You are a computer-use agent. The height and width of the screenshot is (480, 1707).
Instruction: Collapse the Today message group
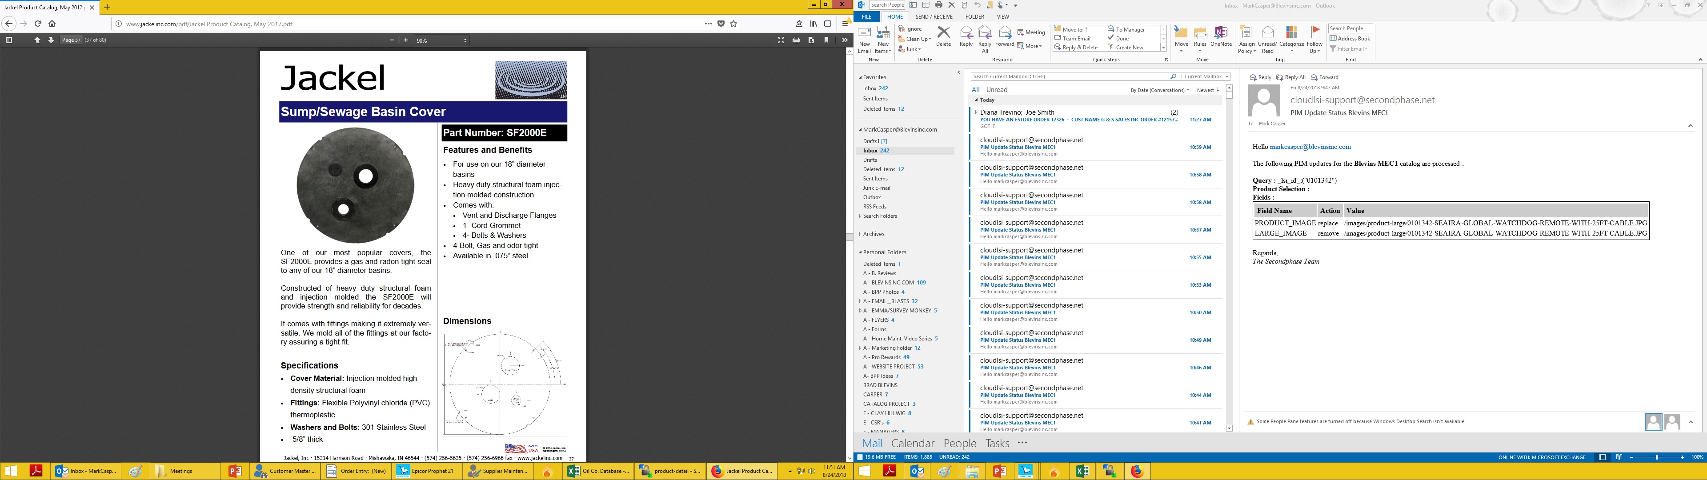coord(975,100)
